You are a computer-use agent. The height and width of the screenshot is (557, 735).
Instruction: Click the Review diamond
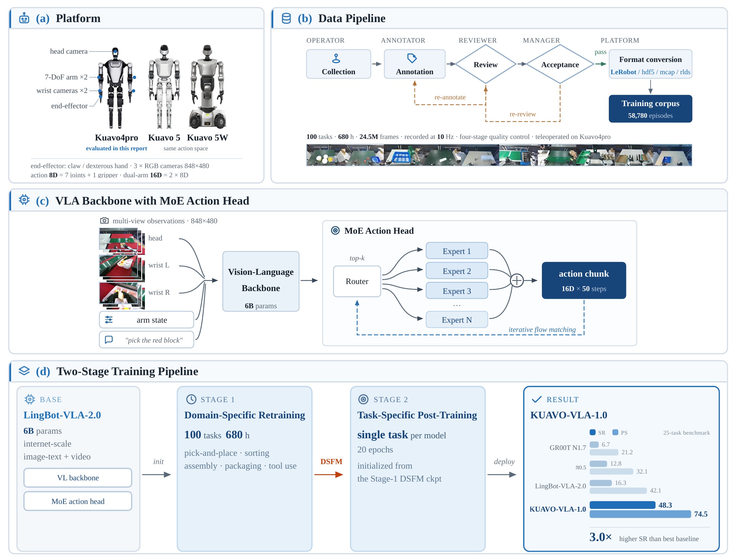tap(485, 64)
